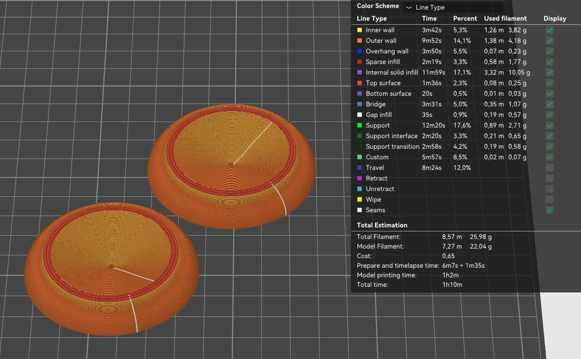
Task: Toggle Inner wall display checkbox
Action: click(x=550, y=30)
